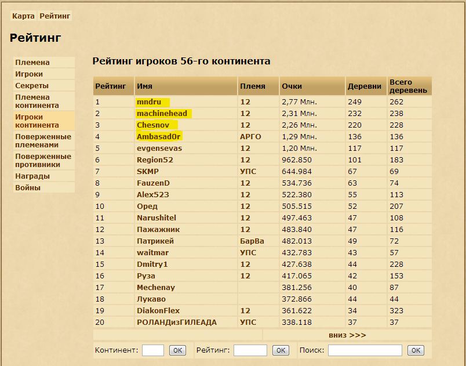The width and height of the screenshot is (466, 366).
Task: Click вниз >>> to see next page
Action: 347,335
